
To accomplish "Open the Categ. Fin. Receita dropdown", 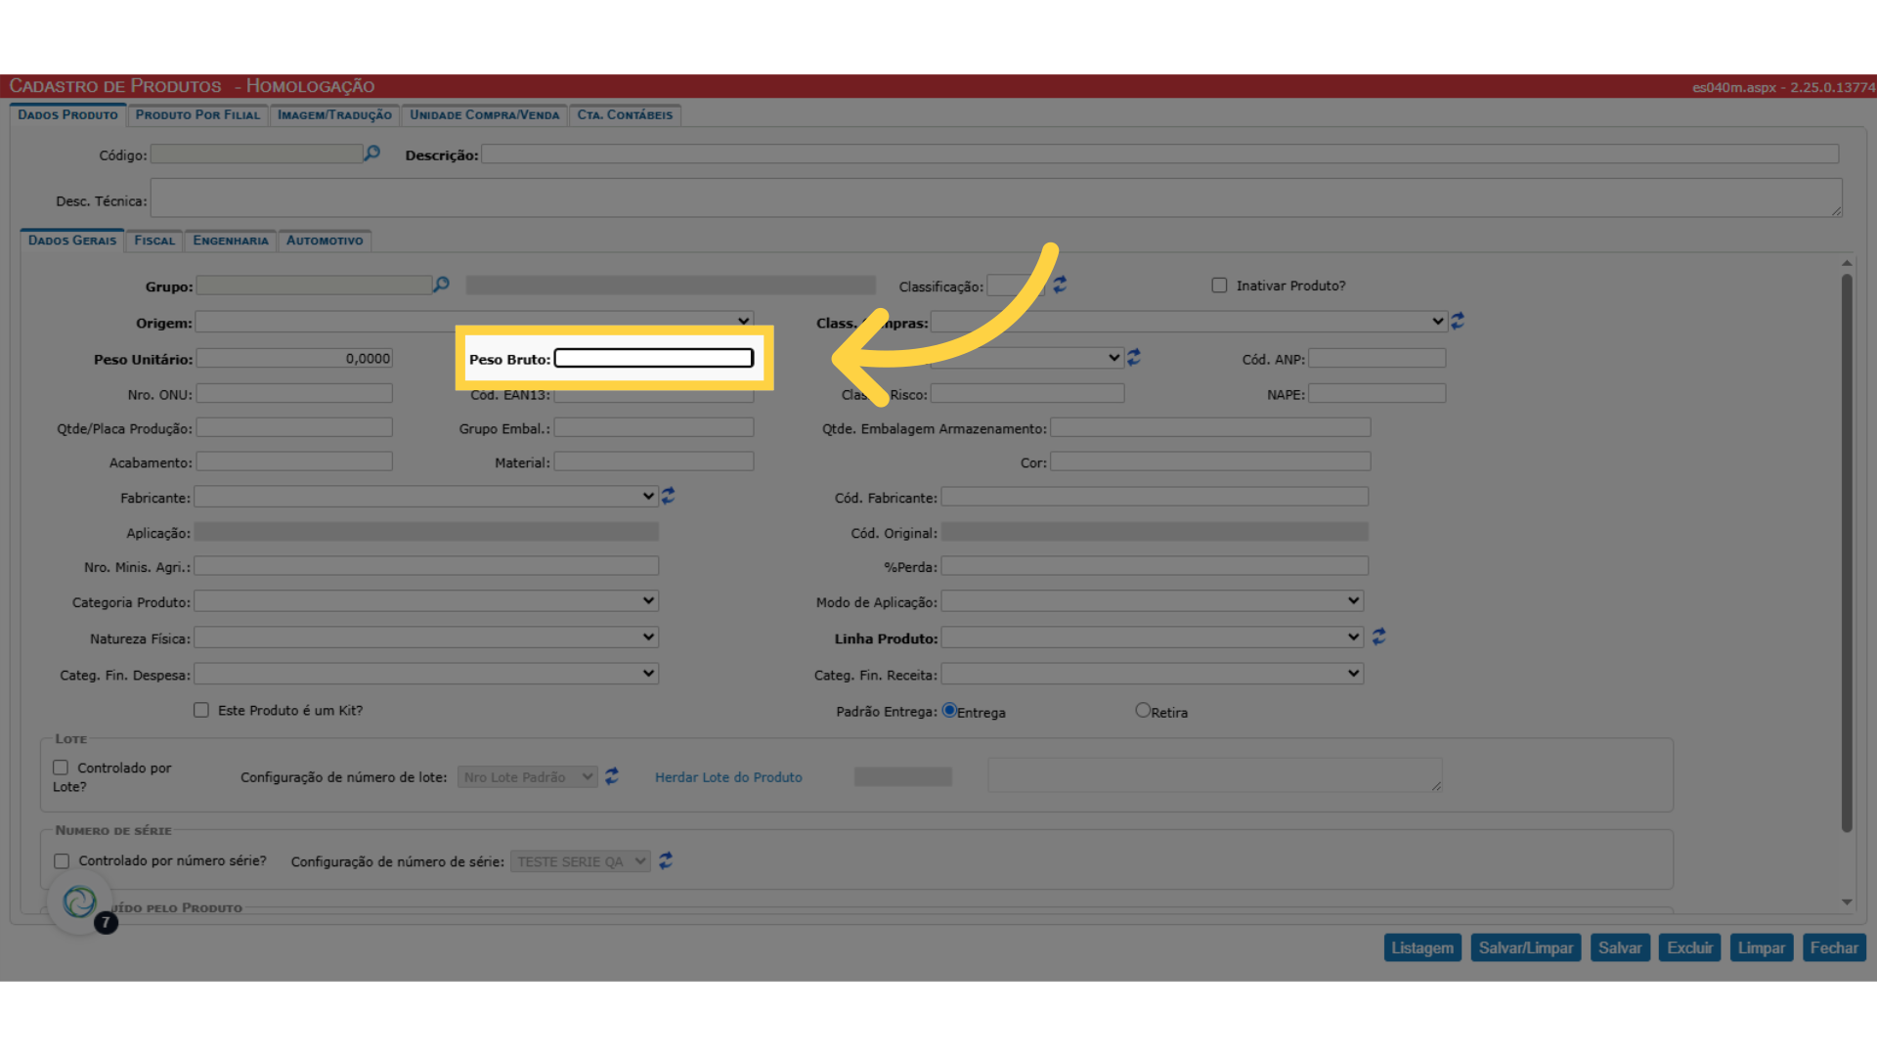I will (1153, 674).
